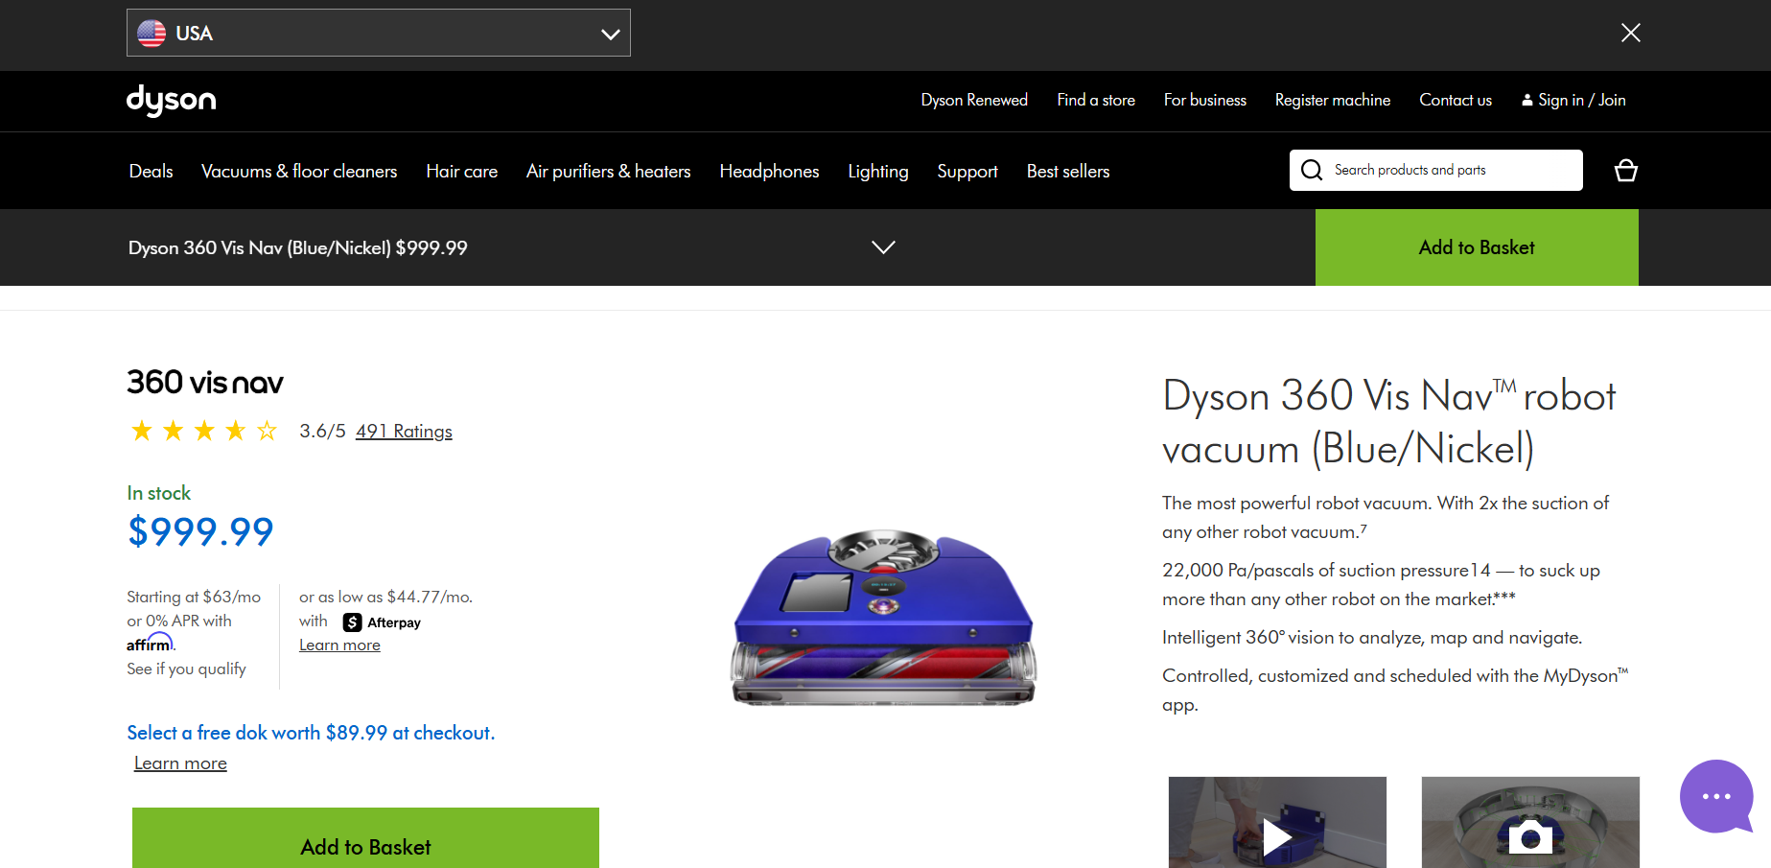
Task: Click Add to Basket in sticky bar
Action: coord(1477,247)
